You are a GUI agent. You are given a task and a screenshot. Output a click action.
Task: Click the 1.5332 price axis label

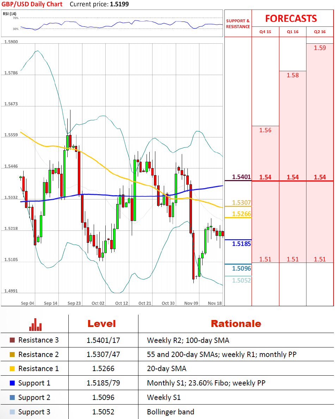(11, 197)
